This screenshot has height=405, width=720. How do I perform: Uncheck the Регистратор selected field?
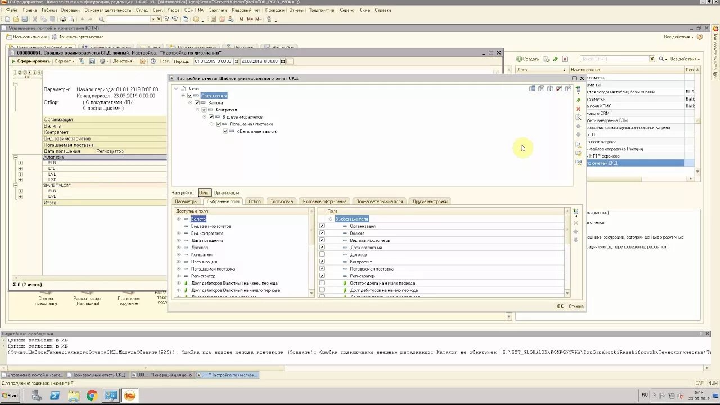322,276
